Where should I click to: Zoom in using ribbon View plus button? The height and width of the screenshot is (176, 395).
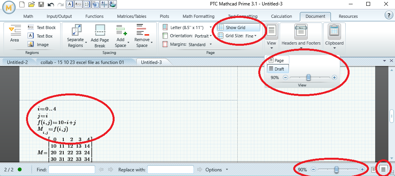point(334,78)
